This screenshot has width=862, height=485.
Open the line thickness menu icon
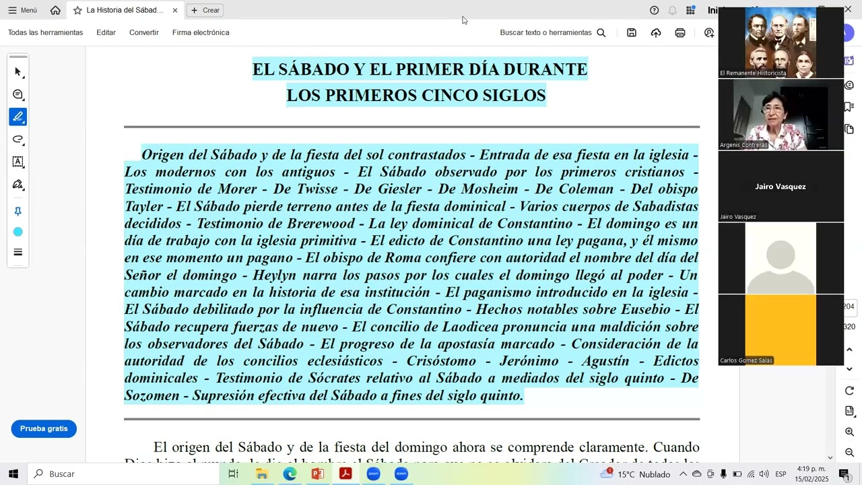pos(18,253)
